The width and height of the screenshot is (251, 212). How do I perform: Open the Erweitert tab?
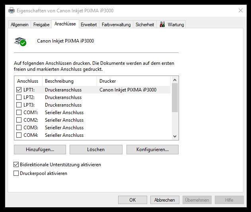pos(89,25)
